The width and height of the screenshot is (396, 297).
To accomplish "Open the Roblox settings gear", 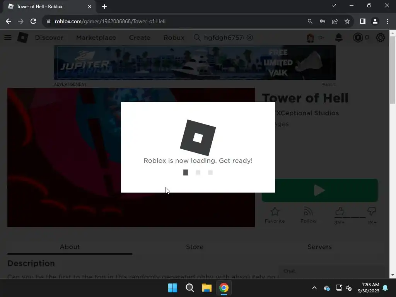I will (381, 38).
